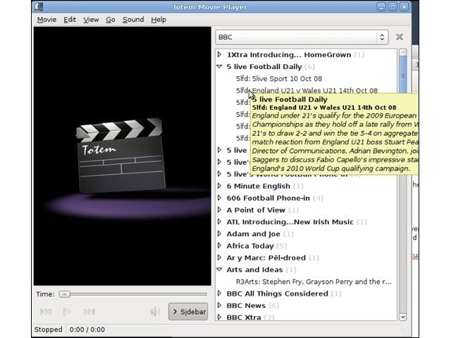Click the previous track button

click(x=46, y=311)
